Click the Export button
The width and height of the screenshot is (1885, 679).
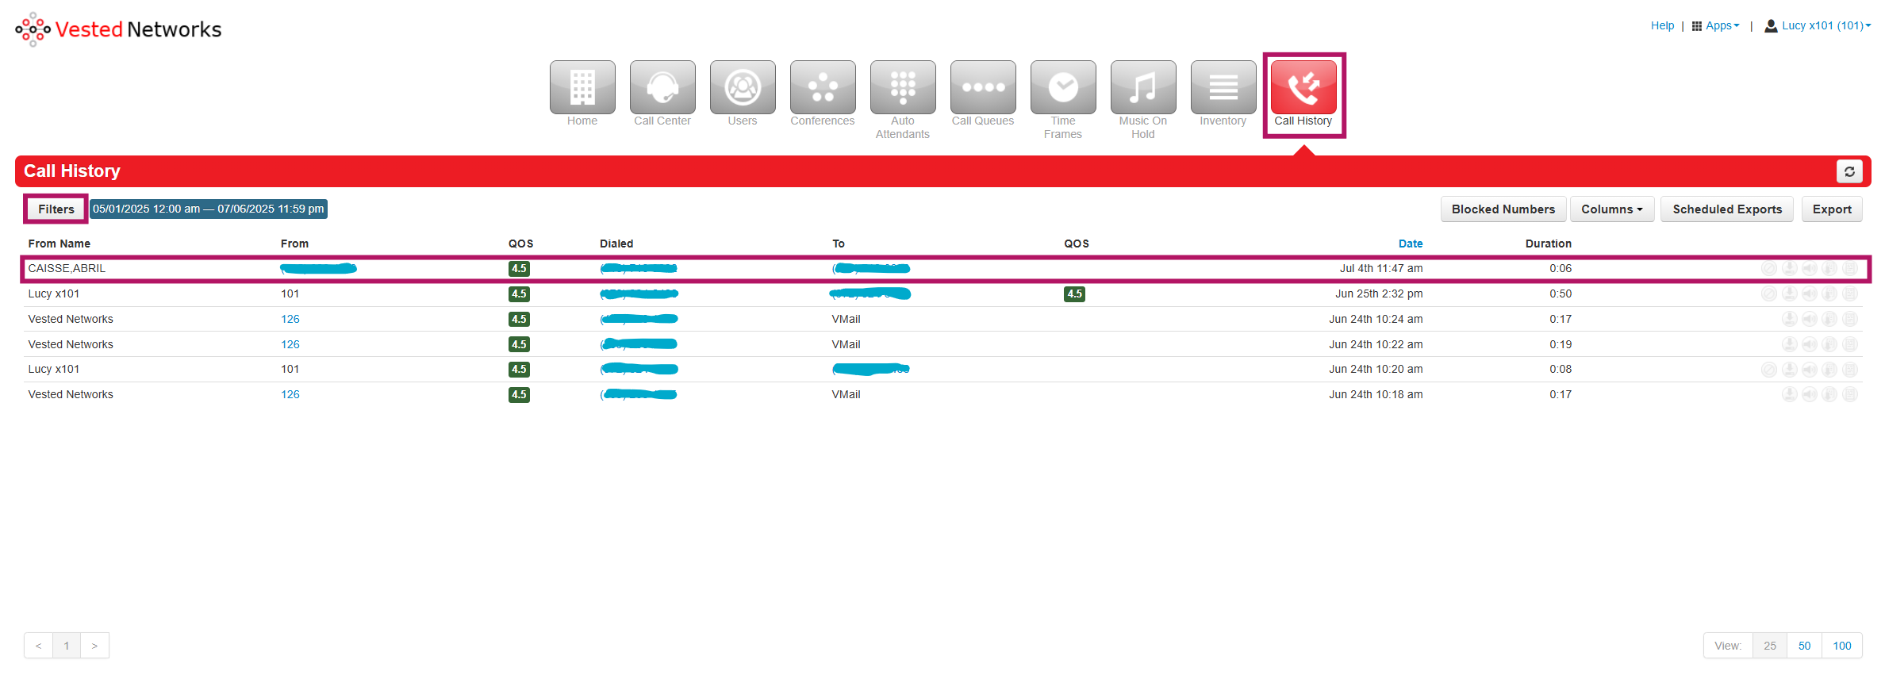(1831, 209)
